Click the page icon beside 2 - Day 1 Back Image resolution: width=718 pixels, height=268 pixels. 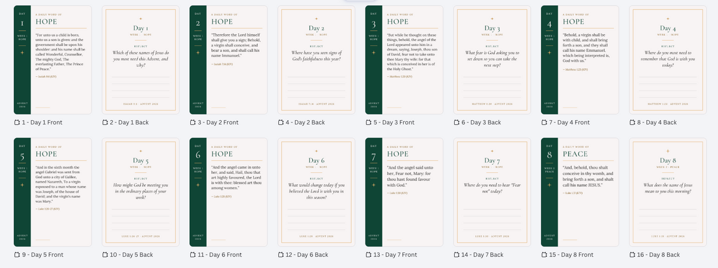pyautogui.click(x=105, y=122)
